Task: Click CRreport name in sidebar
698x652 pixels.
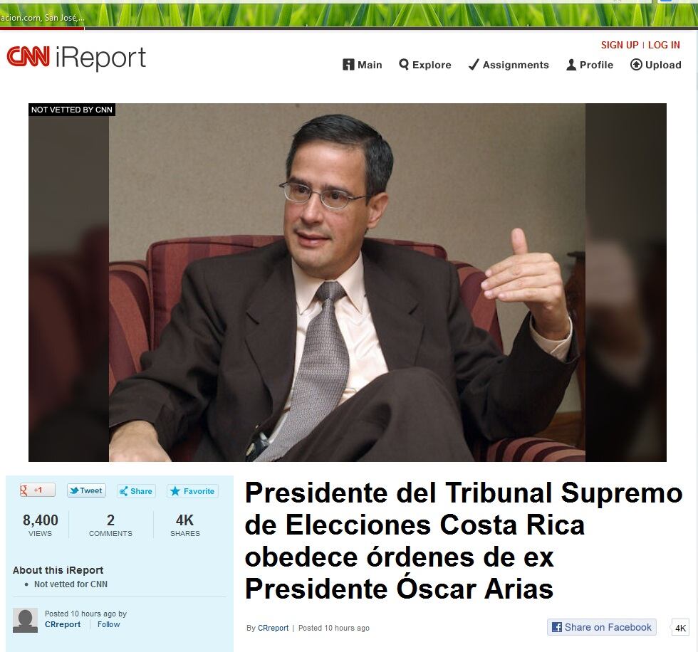Action: pos(63,624)
